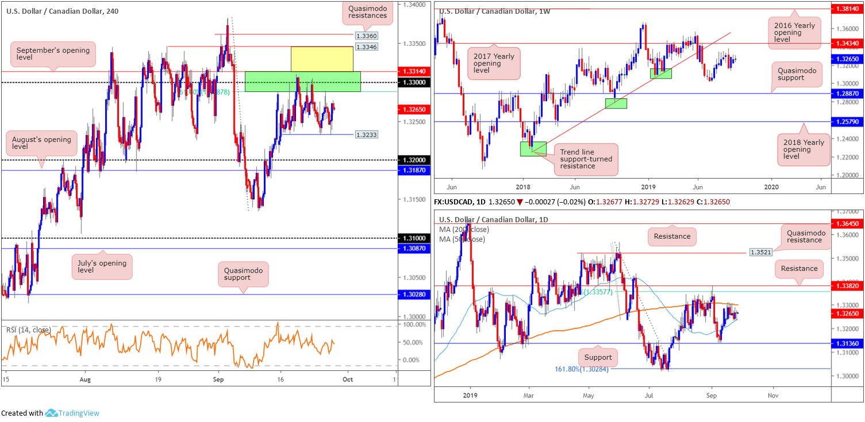The width and height of the screenshot is (865, 422).
Task: Click the Resistance callout beside the 1.33820 level
Action: 799,268
